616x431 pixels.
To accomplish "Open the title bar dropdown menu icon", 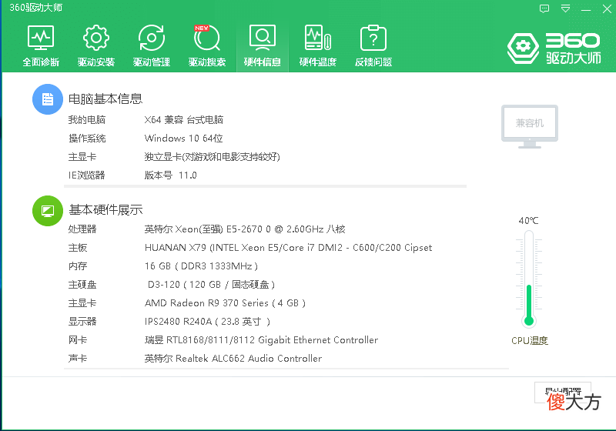I will (x=565, y=8).
